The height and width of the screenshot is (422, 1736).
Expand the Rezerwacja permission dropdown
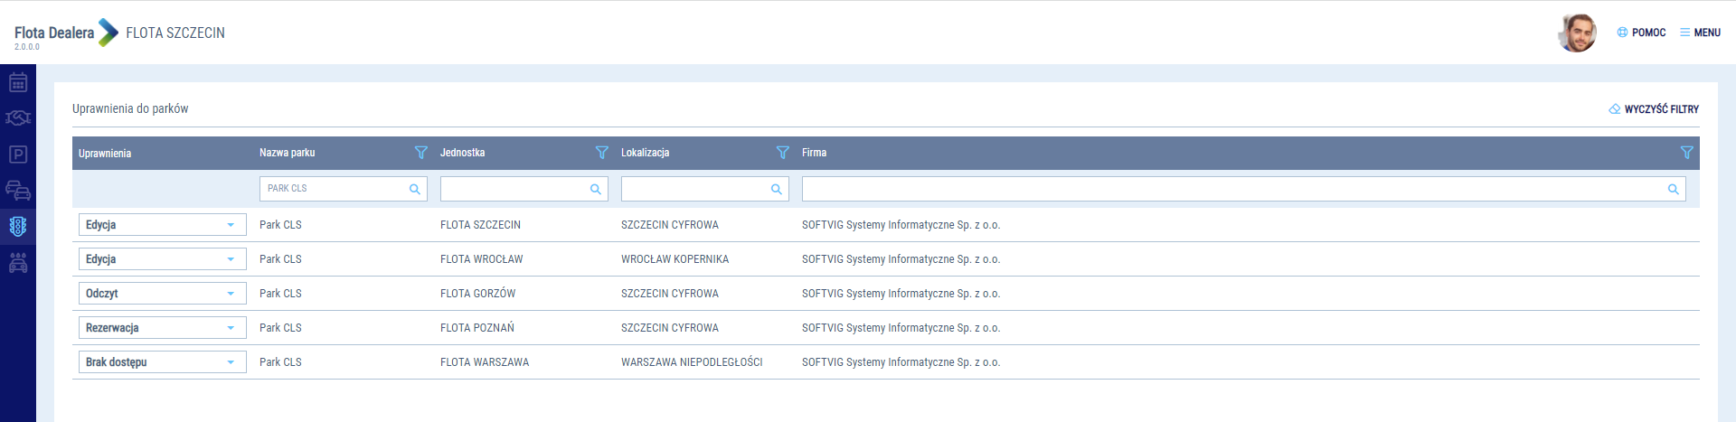coord(162,328)
